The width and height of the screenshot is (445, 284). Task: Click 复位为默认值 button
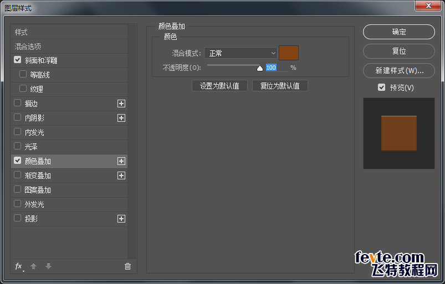pos(280,86)
